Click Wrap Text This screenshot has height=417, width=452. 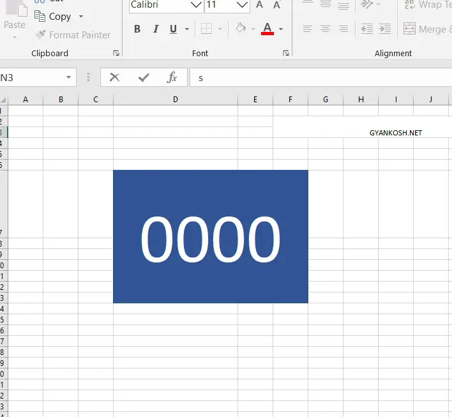click(x=428, y=4)
